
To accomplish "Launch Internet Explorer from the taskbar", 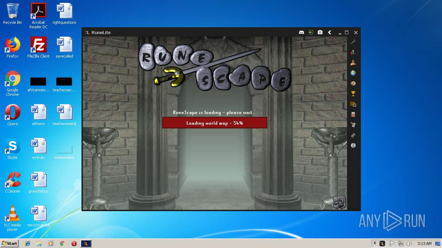I will tap(28, 244).
